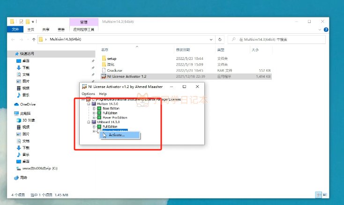Open 音乐 under 此电脑
Viewport: 344px width, 205px height.
pos(26,154)
